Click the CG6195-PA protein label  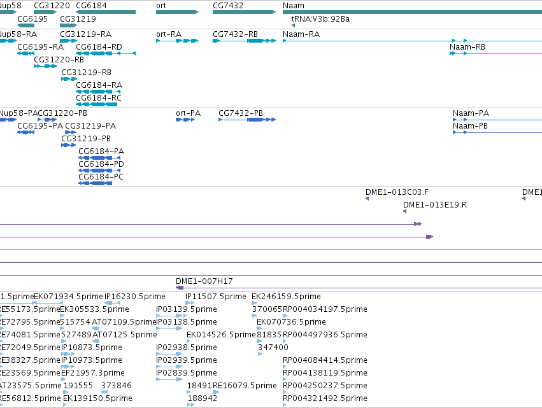pyautogui.click(x=40, y=126)
